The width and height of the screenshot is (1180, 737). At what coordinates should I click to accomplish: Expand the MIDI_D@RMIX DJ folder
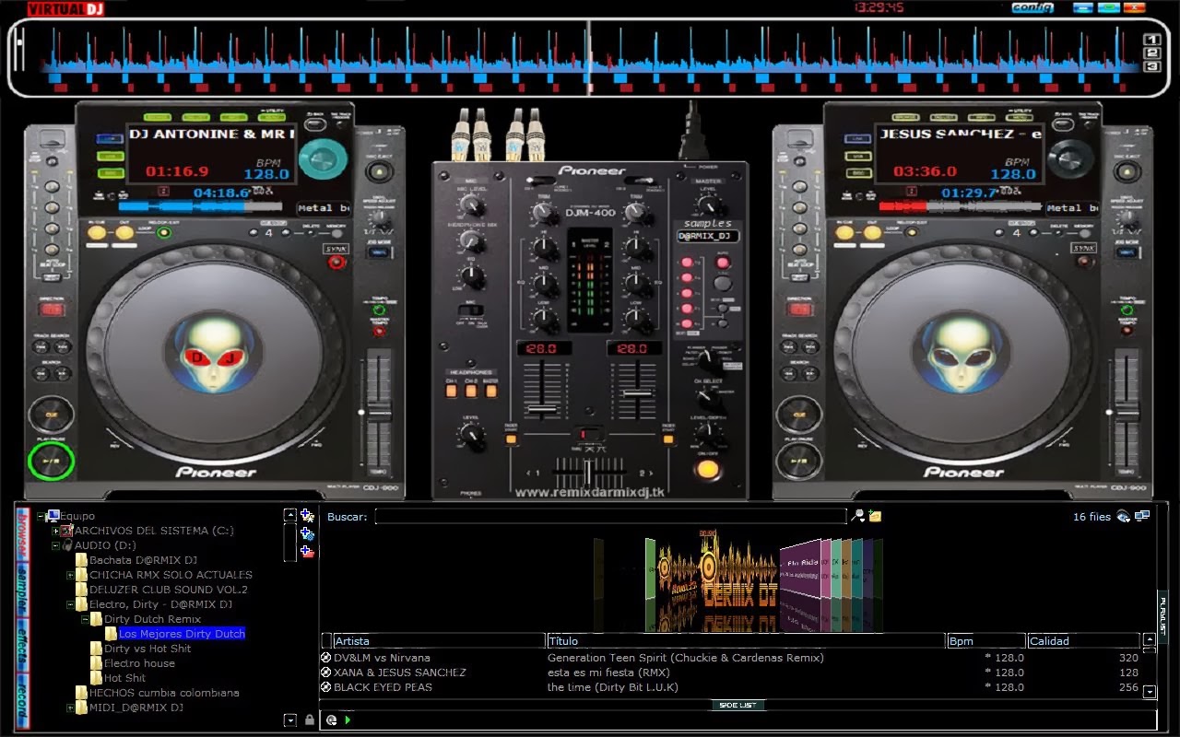pyautogui.click(x=70, y=708)
